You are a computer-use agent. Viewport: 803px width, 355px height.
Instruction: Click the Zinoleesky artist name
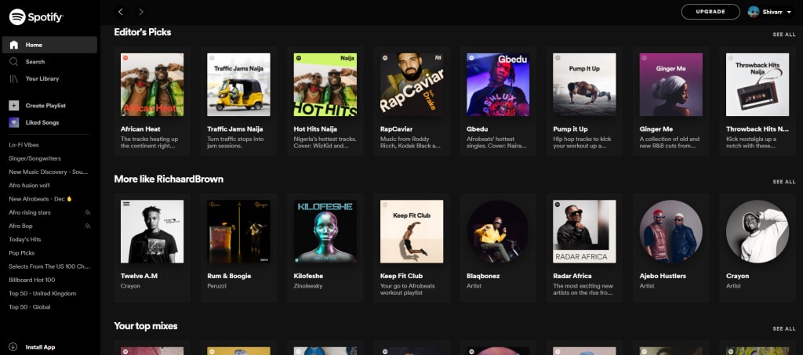click(308, 286)
